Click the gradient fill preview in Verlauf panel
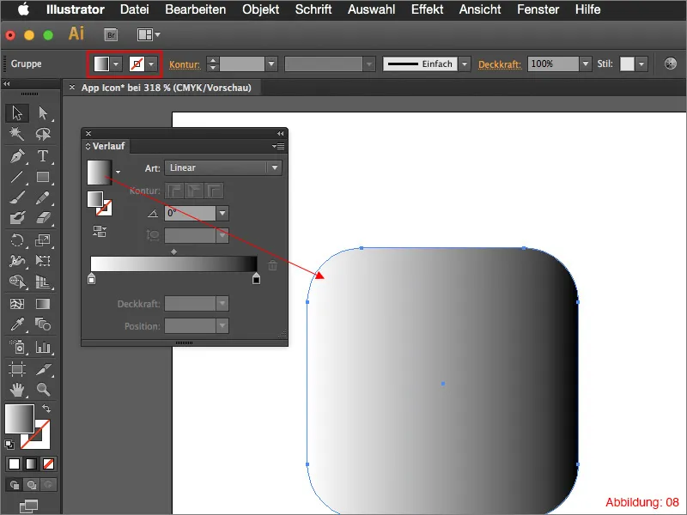Viewport: 687px width, 515px height. point(100,173)
